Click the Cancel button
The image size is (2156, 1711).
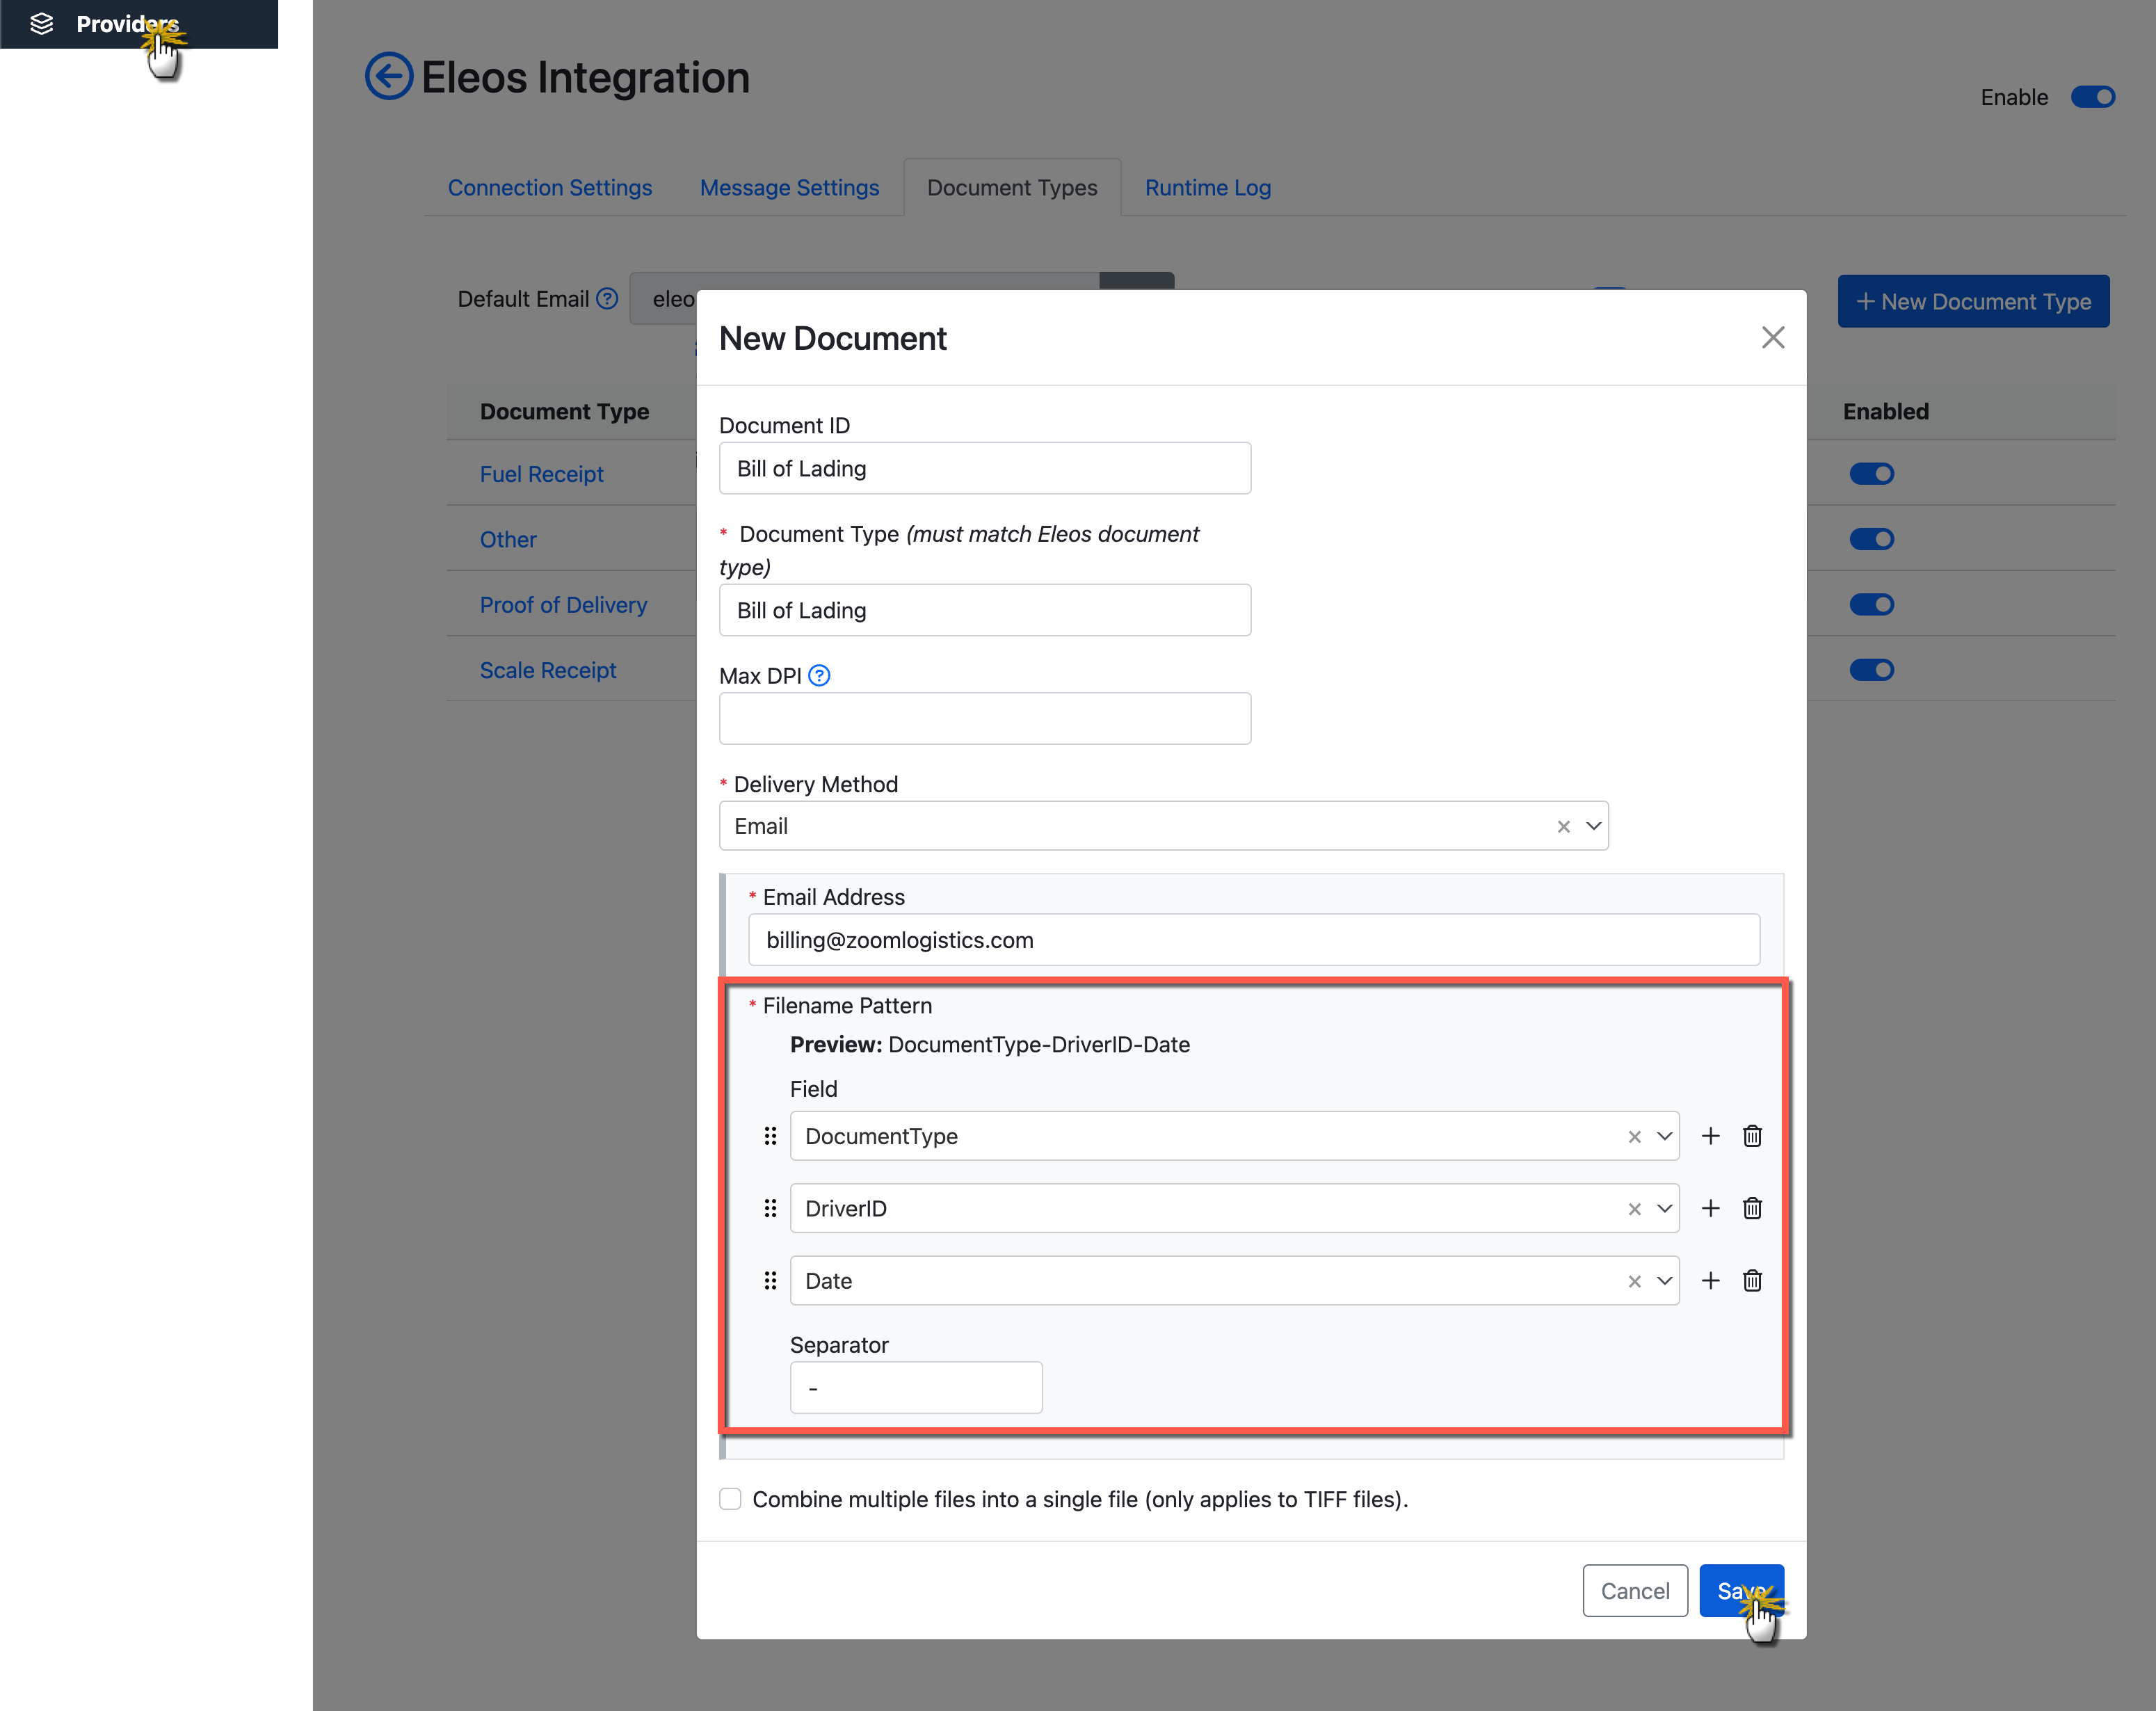coord(1634,1590)
